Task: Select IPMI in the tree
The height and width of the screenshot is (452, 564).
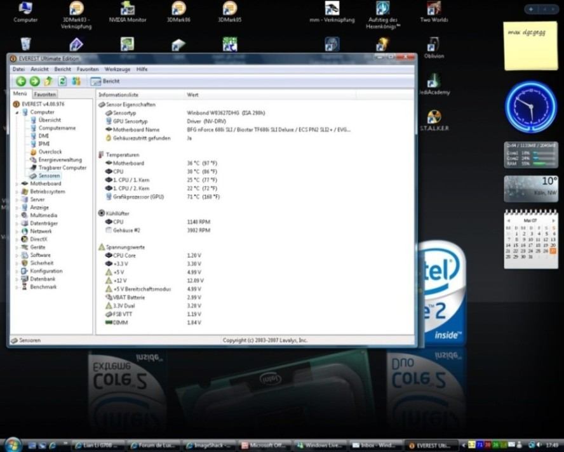Action: (44, 144)
